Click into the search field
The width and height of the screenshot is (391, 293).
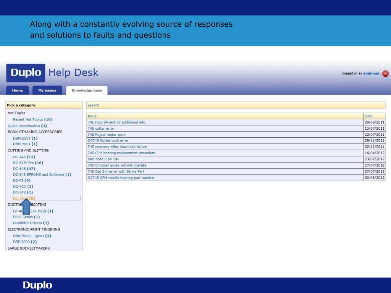(236, 105)
